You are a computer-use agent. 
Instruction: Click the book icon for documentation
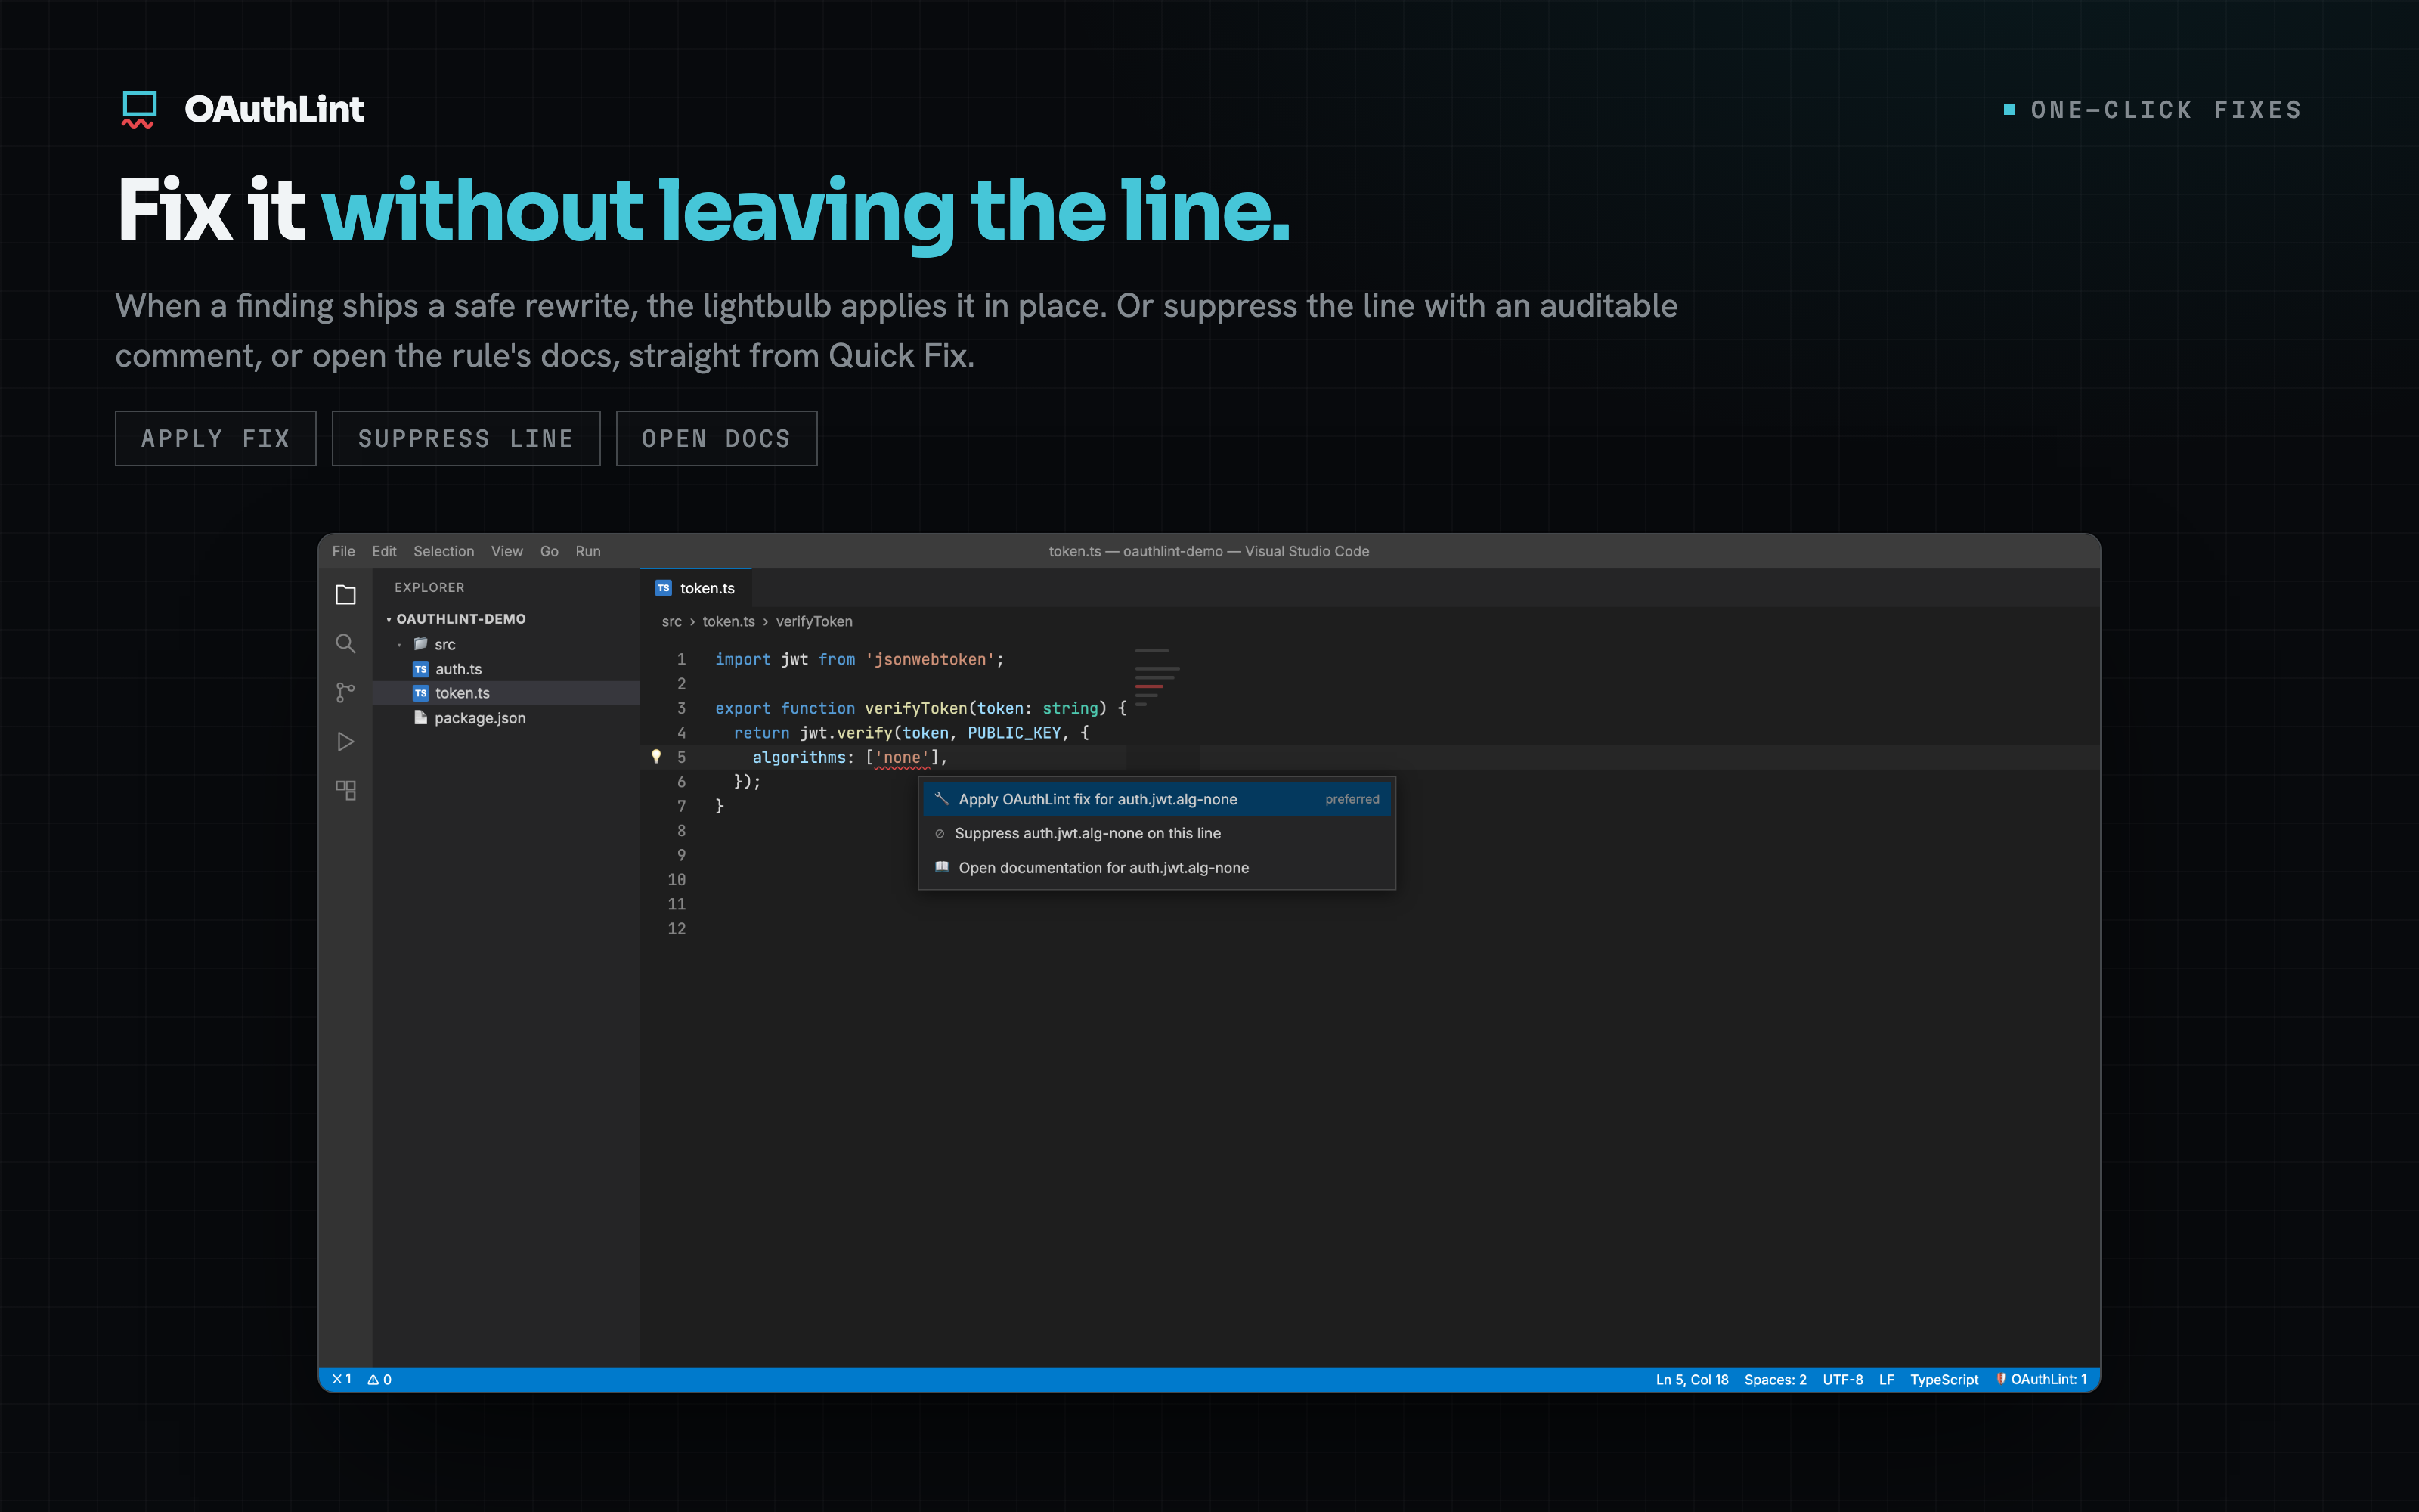pos(942,867)
